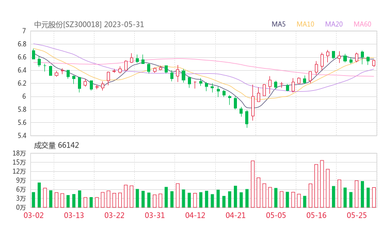Click the last red candlestick on the right edge

[x=374, y=63]
